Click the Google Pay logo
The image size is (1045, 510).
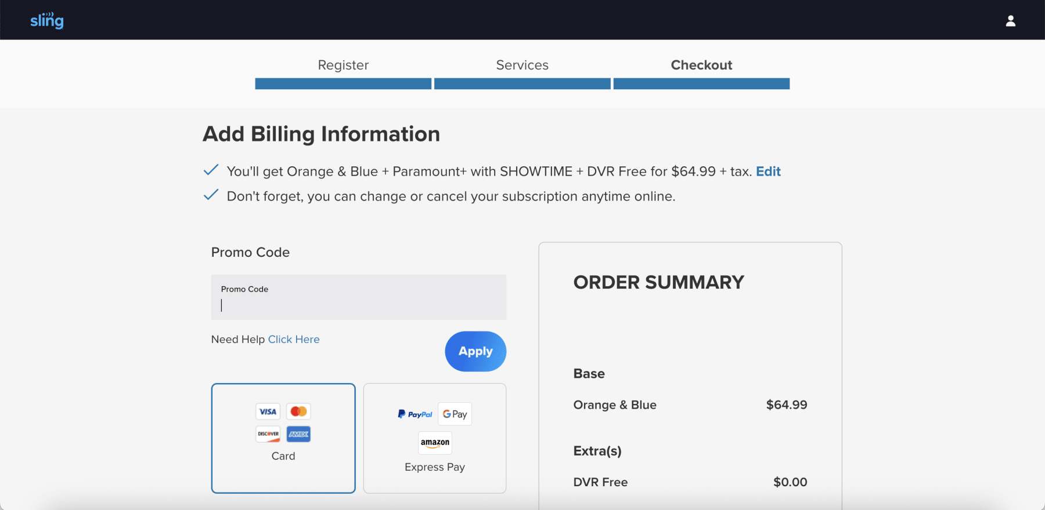point(455,414)
